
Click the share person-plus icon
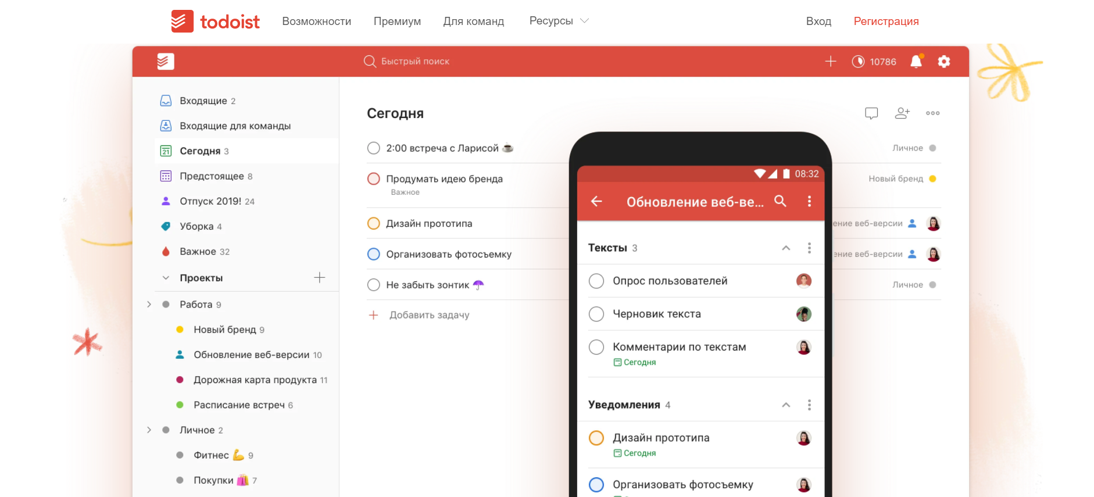point(902,113)
